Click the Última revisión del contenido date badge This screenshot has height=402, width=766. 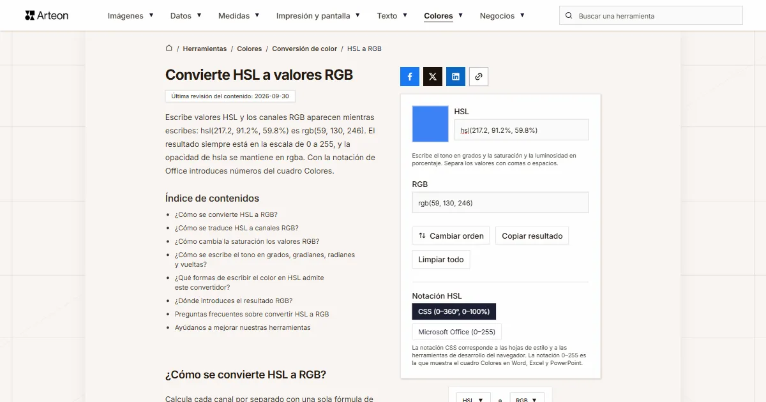tap(230, 96)
